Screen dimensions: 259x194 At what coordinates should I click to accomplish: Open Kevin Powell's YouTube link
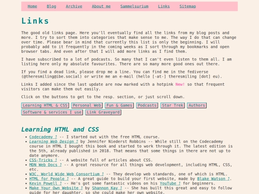tap(170, 183)
